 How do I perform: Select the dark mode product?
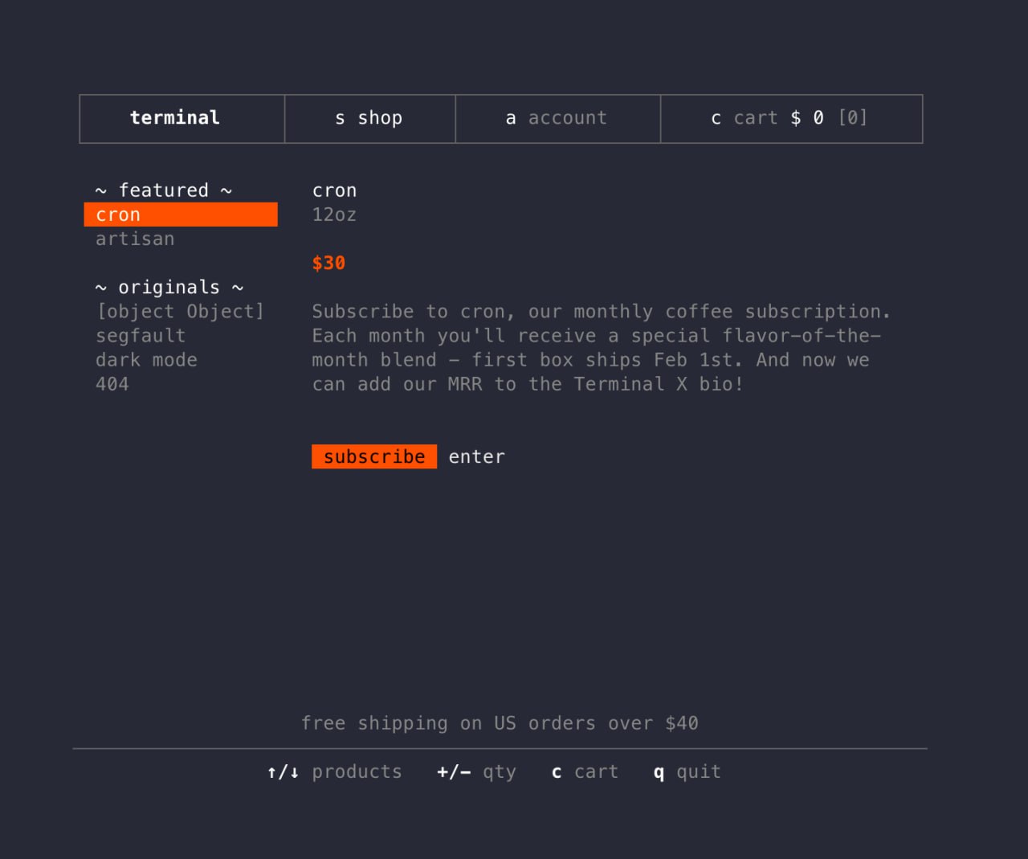tap(146, 359)
